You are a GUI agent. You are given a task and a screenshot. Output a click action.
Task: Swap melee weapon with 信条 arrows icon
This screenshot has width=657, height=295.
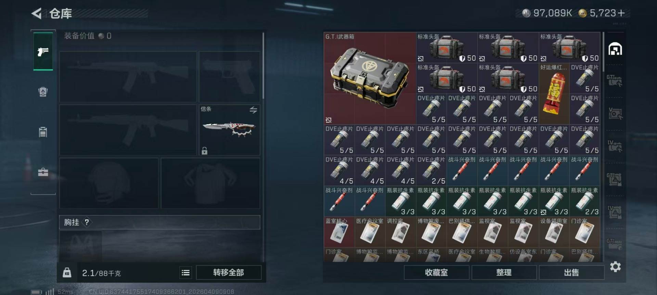click(253, 110)
